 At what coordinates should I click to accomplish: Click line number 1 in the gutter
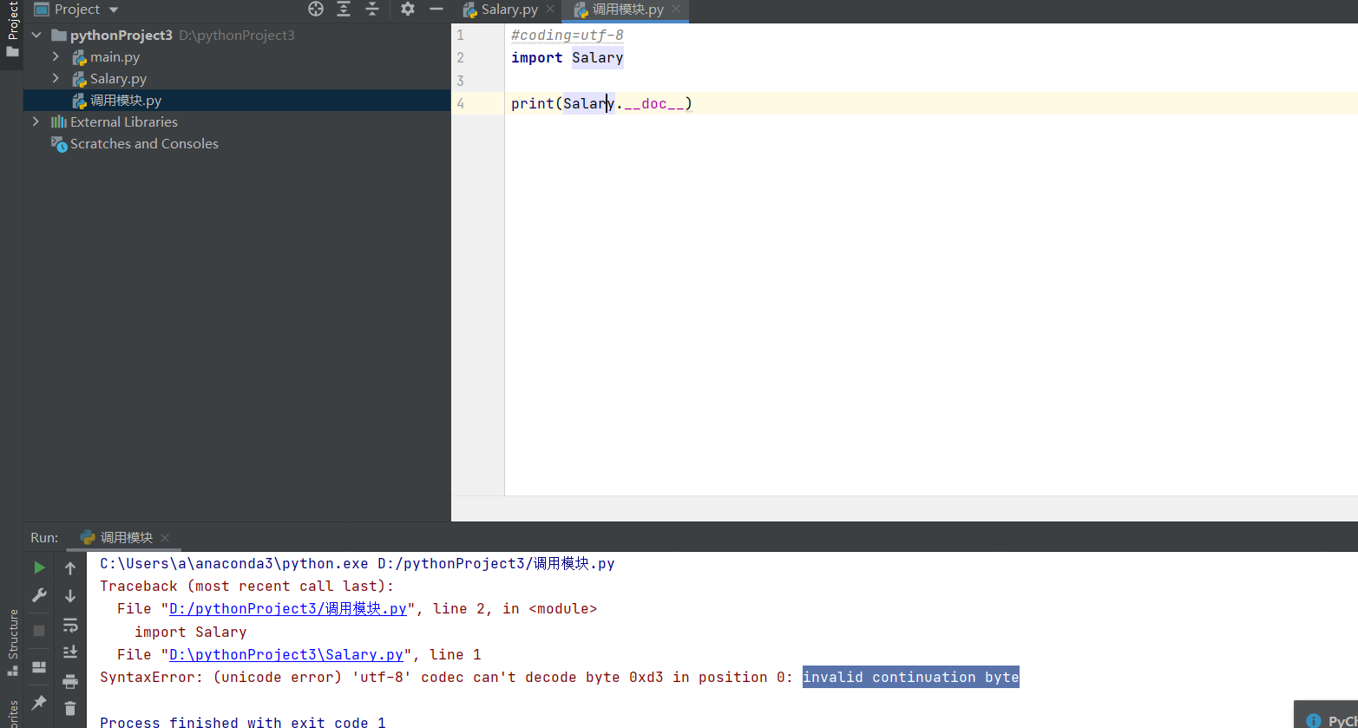(x=460, y=36)
